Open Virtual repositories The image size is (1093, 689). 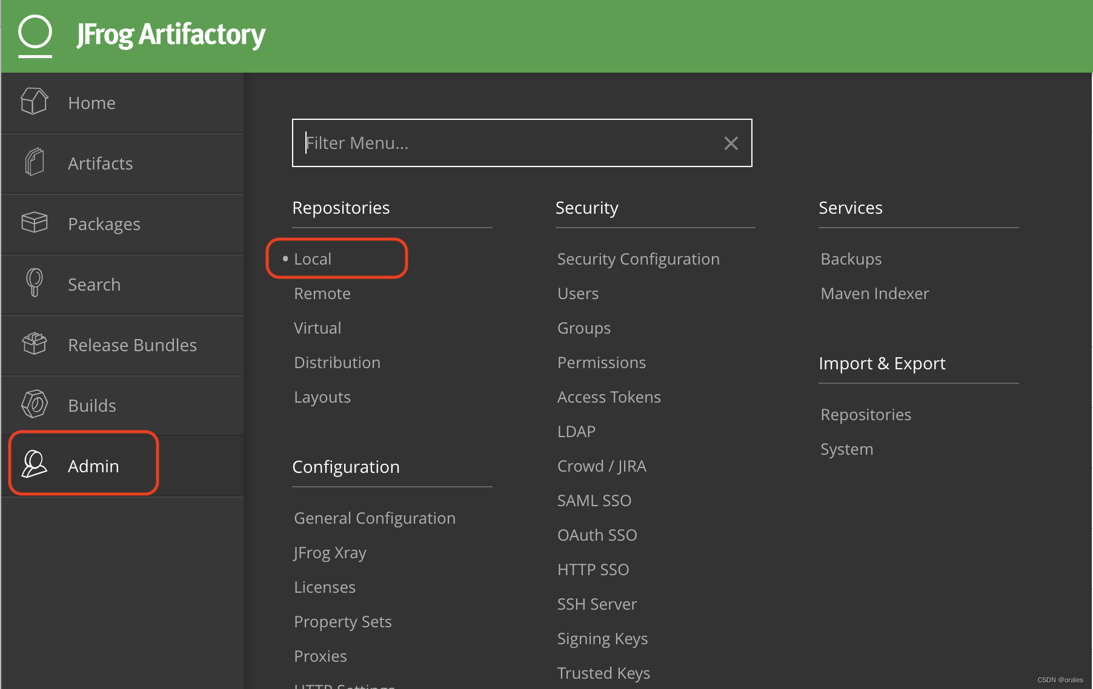pos(317,328)
